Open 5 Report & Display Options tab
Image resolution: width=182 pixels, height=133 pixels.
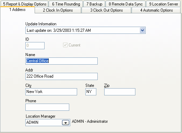pyautogui.click(x=25, y=4)
